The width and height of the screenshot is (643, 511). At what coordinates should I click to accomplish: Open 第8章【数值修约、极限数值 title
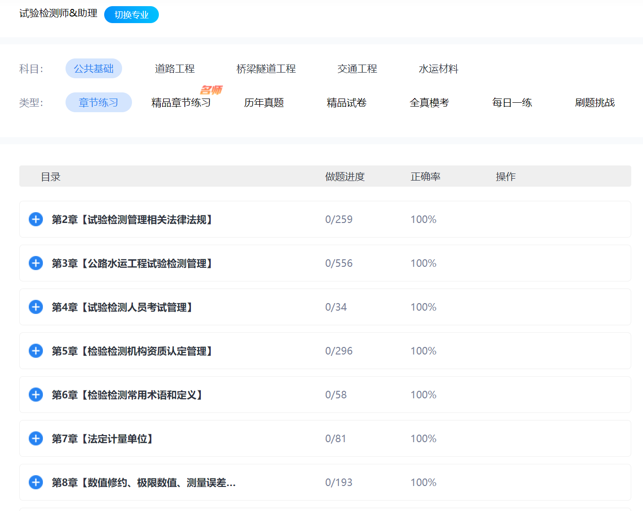(x=144, y=483)
